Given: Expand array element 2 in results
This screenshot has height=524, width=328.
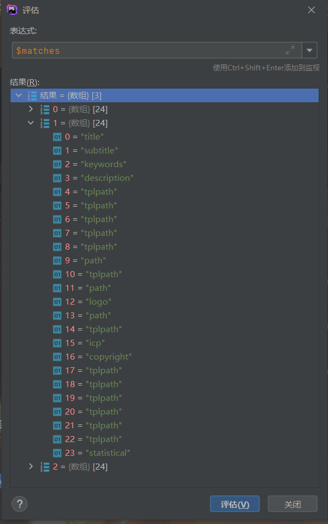Looking at the screenshot, I should [x=31, y=466].
